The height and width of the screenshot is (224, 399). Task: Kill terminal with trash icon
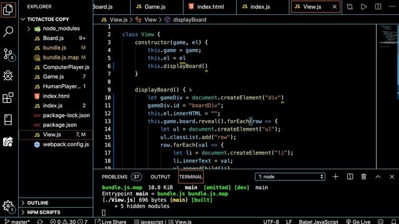pos(363,177)
